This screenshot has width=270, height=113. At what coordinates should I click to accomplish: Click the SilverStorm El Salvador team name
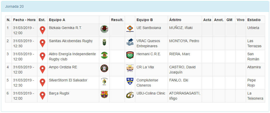(x=68, y=80)
